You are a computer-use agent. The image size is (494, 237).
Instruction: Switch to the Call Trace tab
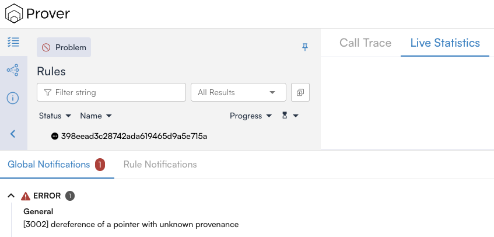click(365, 43)
